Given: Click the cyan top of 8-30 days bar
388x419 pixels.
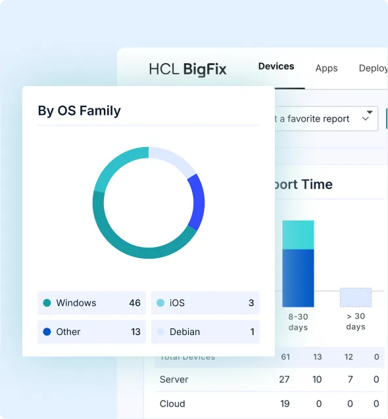Looking at the screenshot, I should (298, 235).
